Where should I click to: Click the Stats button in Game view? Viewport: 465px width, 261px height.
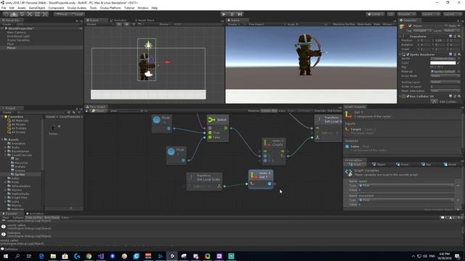click(377, 24)
